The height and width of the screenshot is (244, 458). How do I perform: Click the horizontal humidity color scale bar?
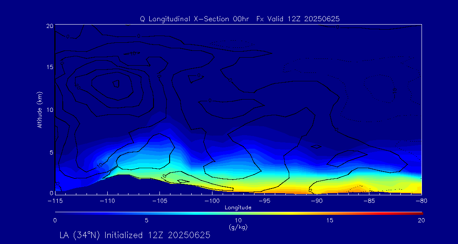tap(239, 213)
